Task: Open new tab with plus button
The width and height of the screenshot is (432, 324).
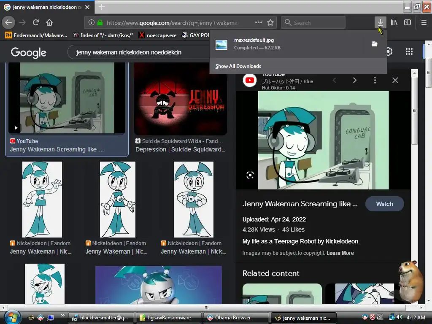Action: click(102, 7)
